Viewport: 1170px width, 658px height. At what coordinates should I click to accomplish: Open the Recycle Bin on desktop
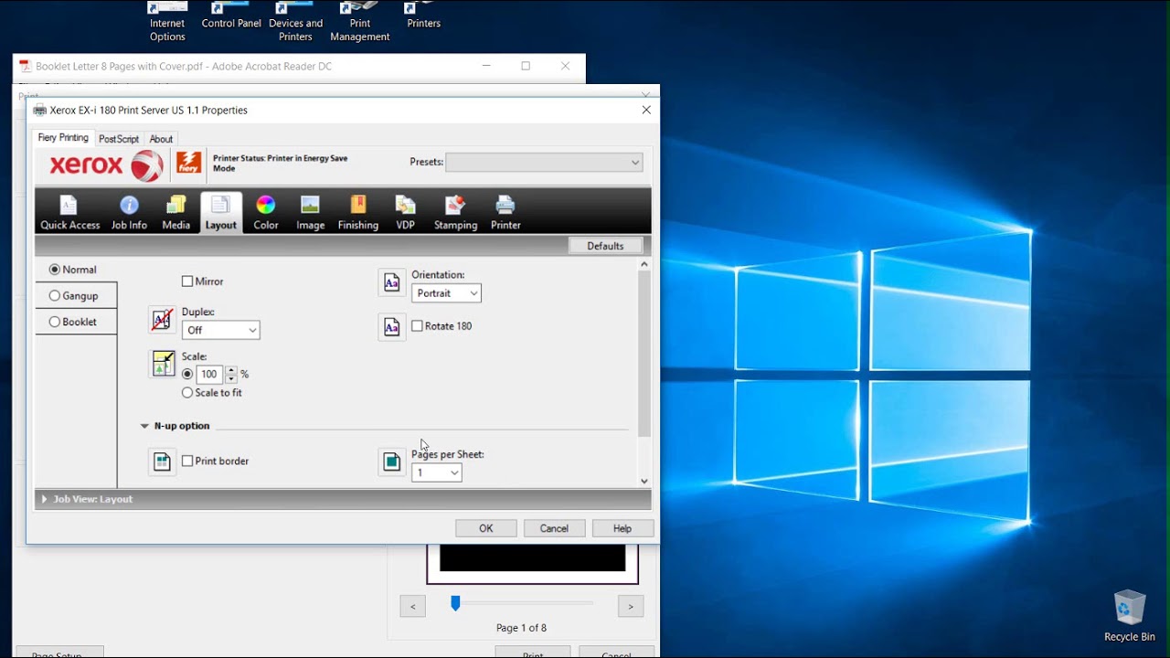tap(1130, 616)
